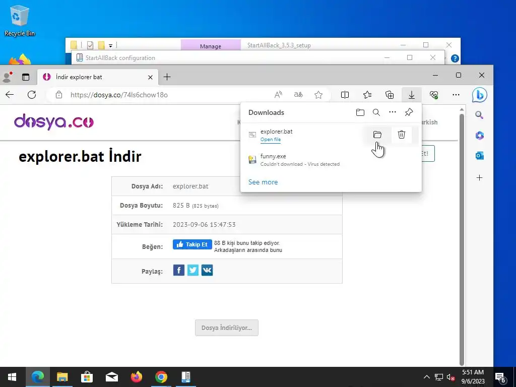Switch to StartAllBack on the taskbar

[x=185, y=377]
